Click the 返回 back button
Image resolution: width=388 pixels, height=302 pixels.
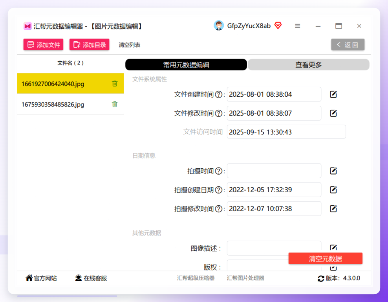tap(348, 44)
